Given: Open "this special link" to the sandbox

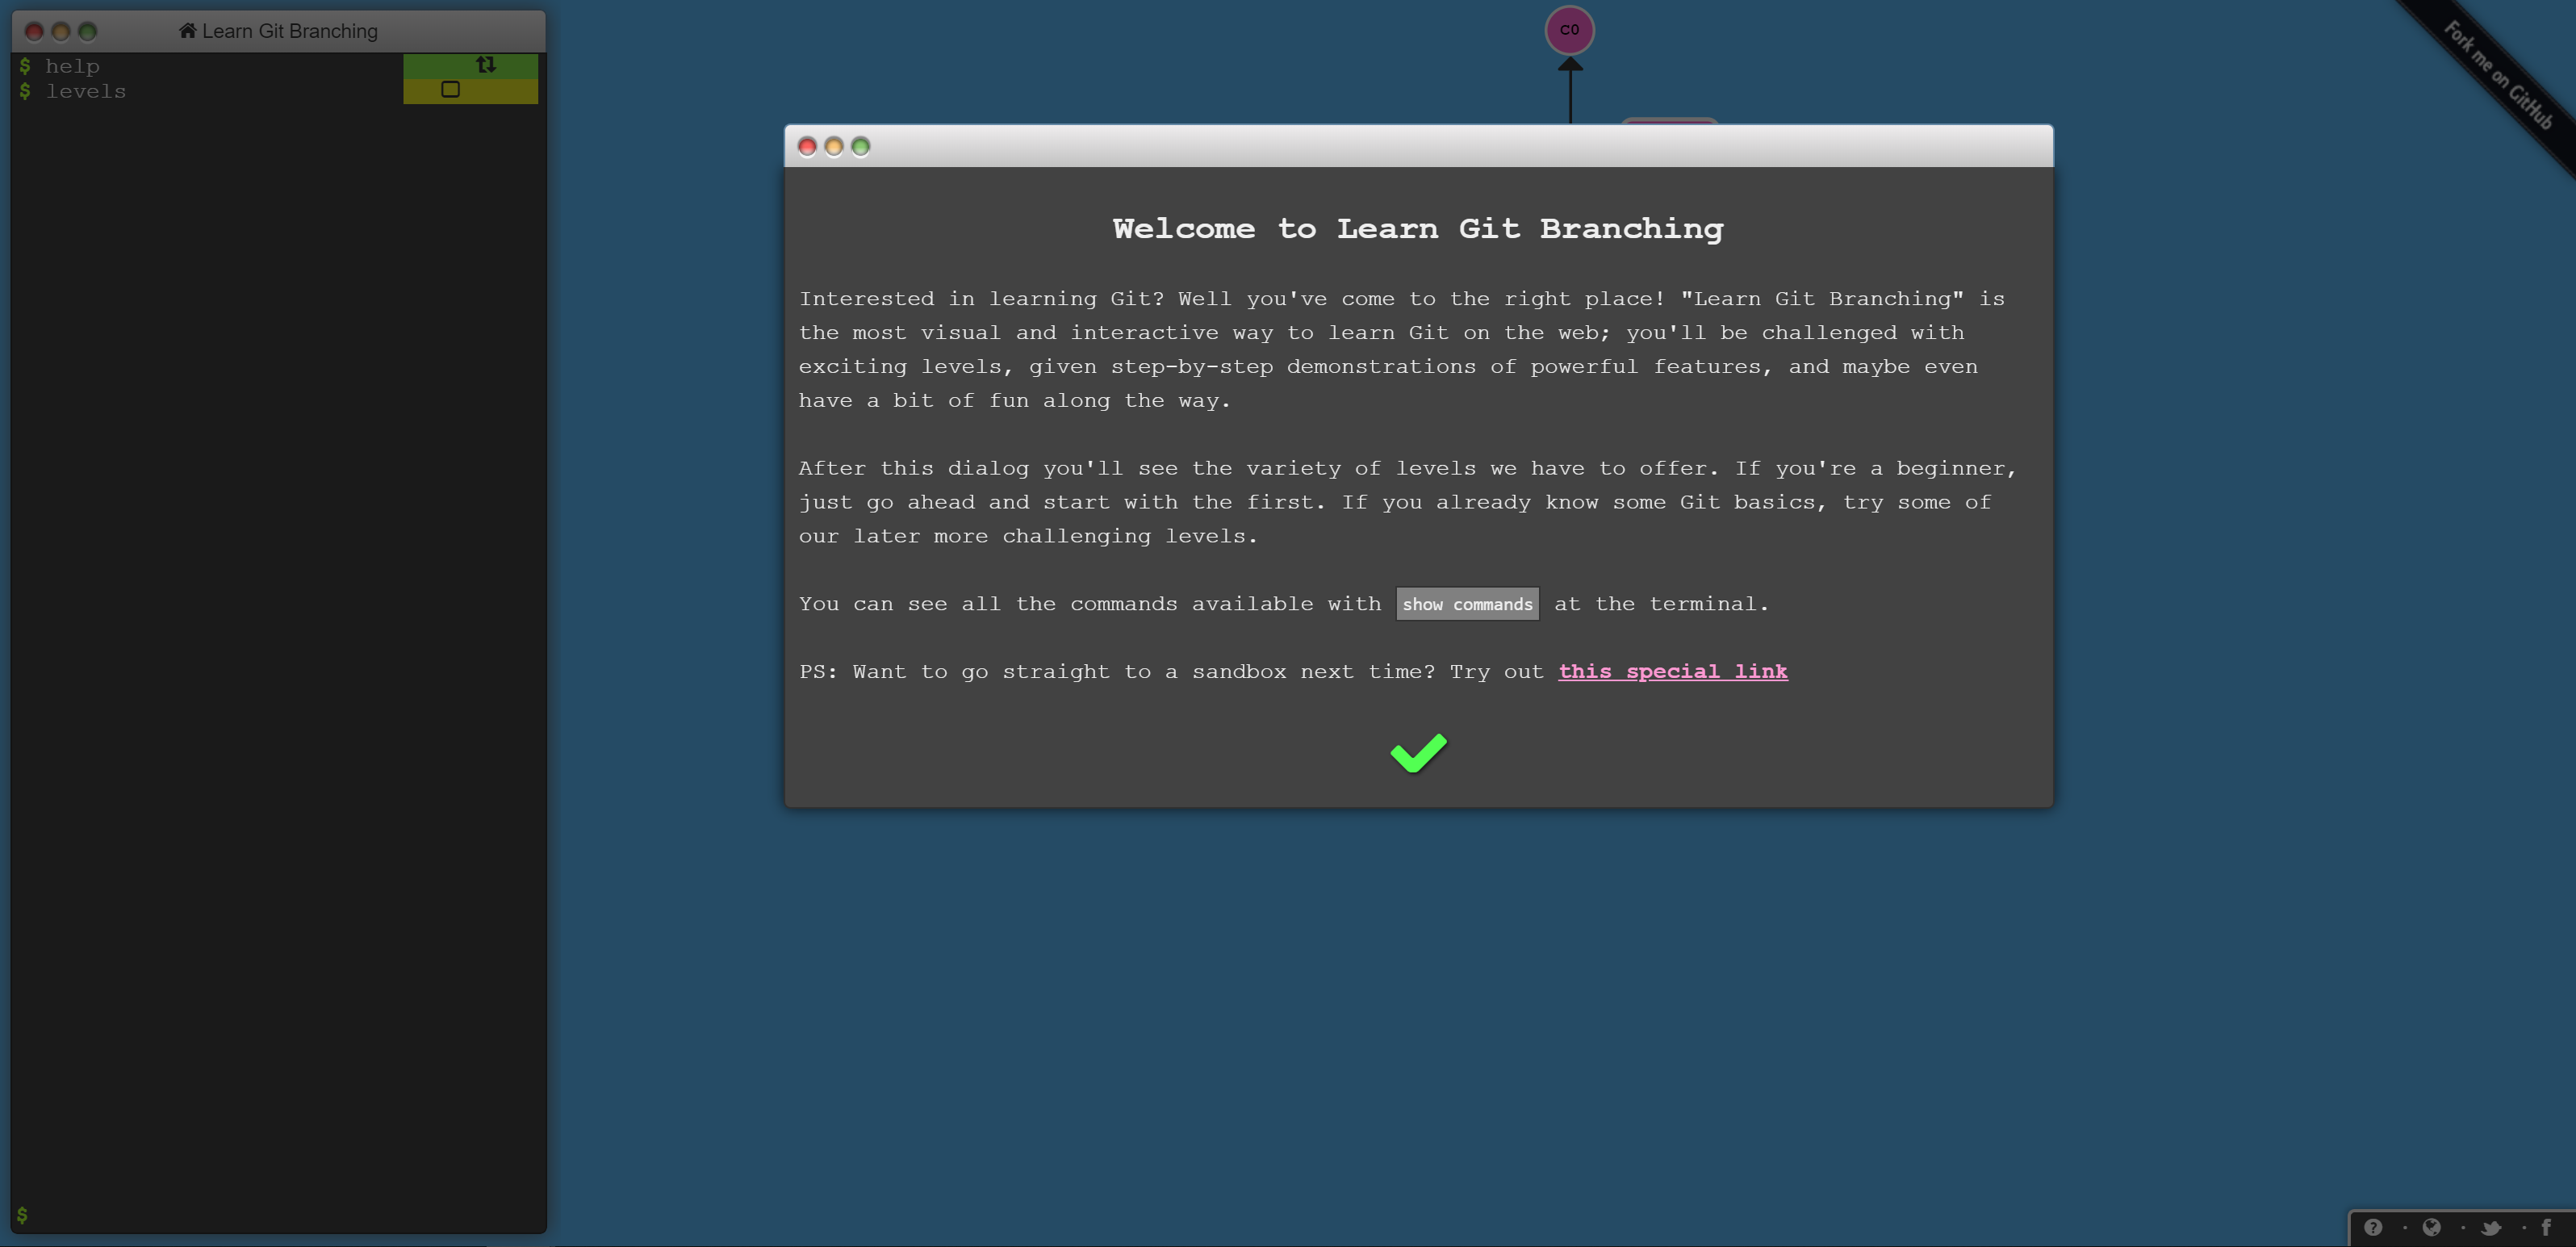Looking at the screenshot, I should [x=1673, y=671].
